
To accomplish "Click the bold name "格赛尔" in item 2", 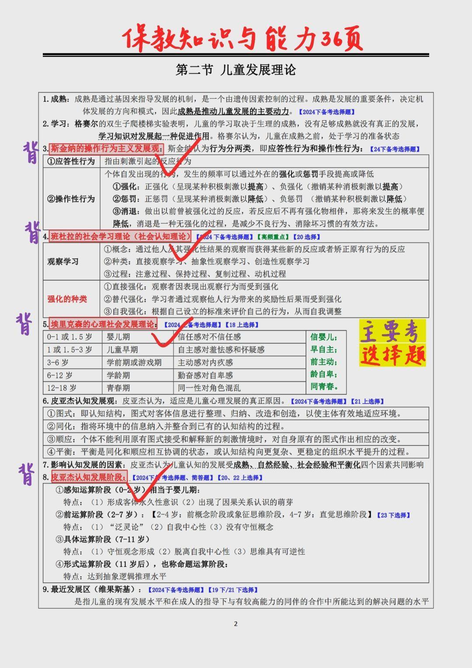I will [87, 124].
